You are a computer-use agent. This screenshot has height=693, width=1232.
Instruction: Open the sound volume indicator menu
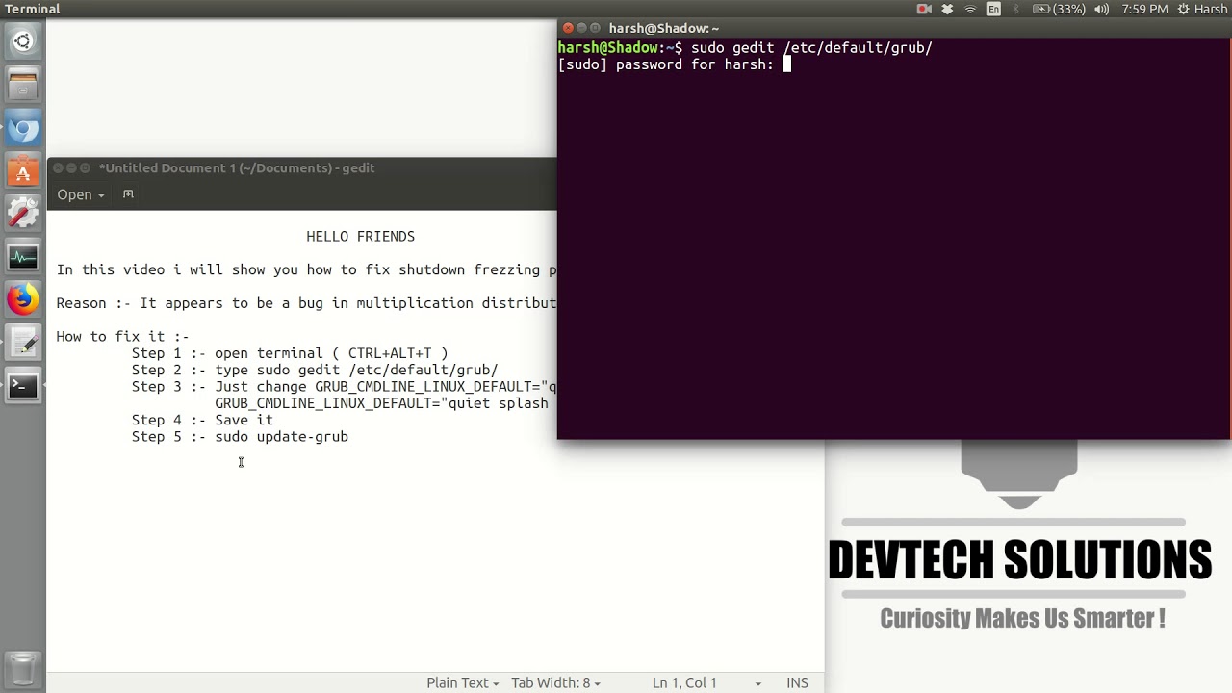[1102, 9]
